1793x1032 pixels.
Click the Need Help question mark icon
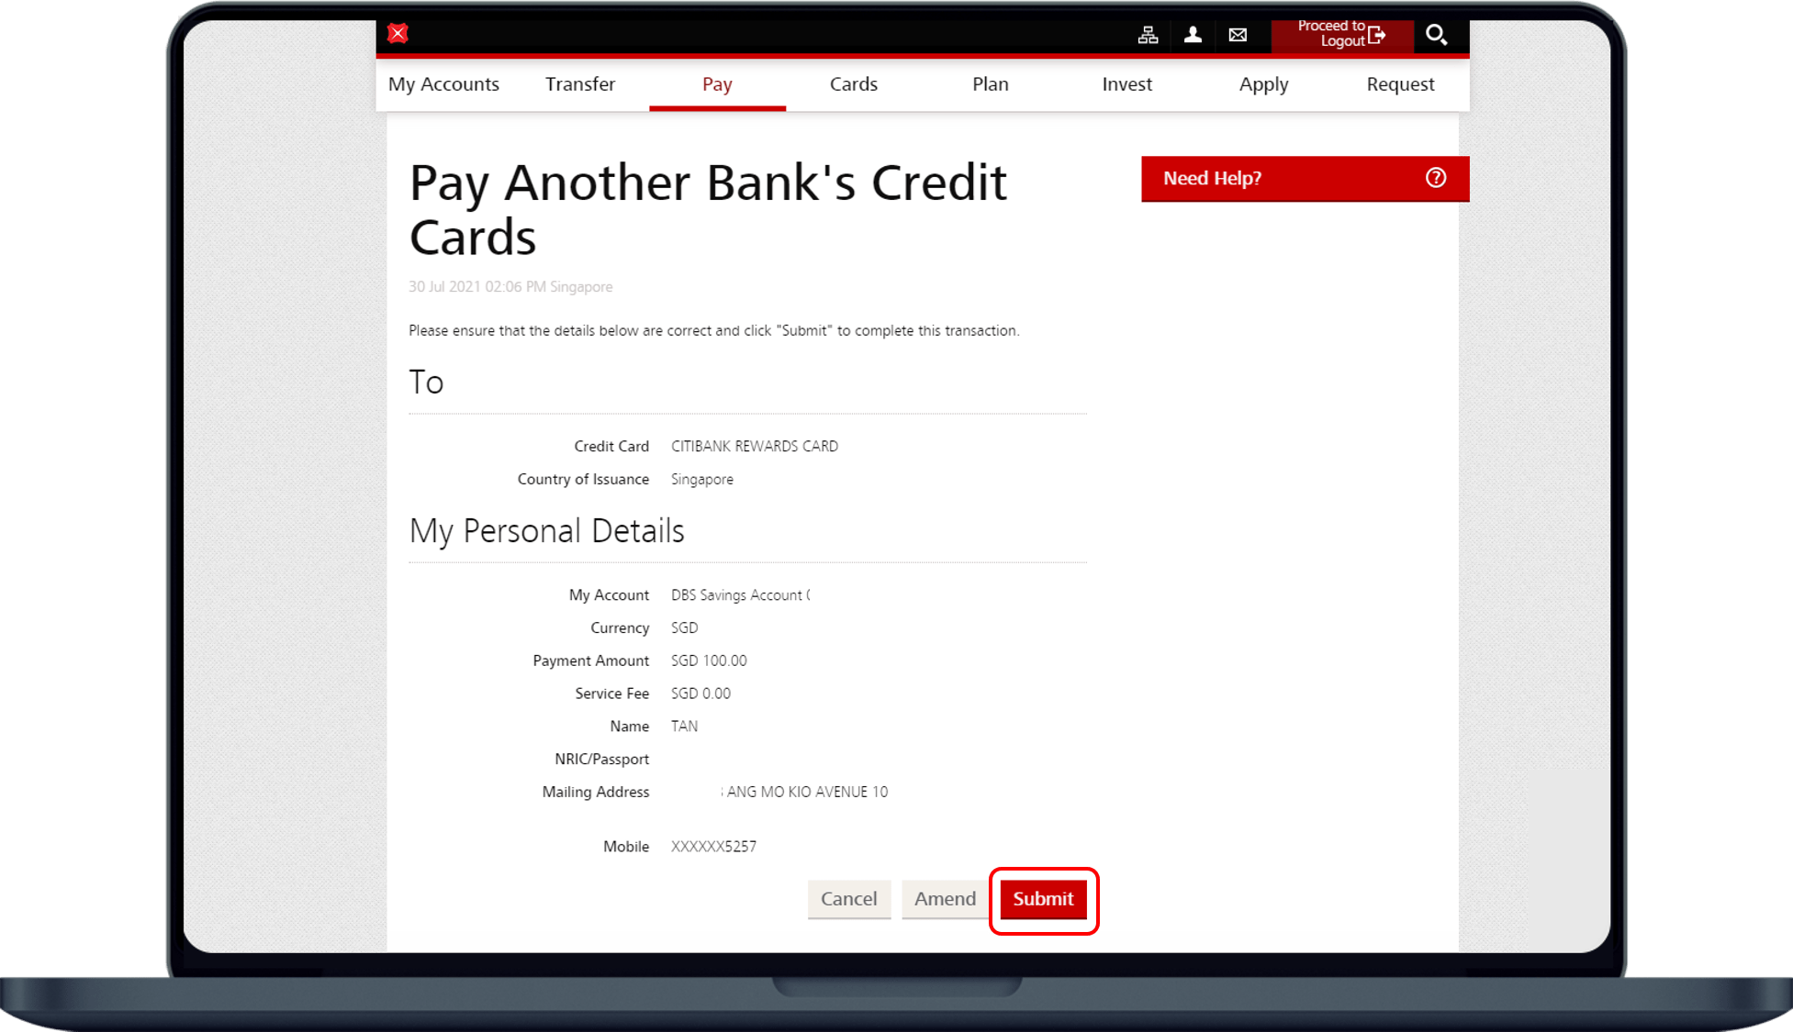click(x=1436, y=178)
